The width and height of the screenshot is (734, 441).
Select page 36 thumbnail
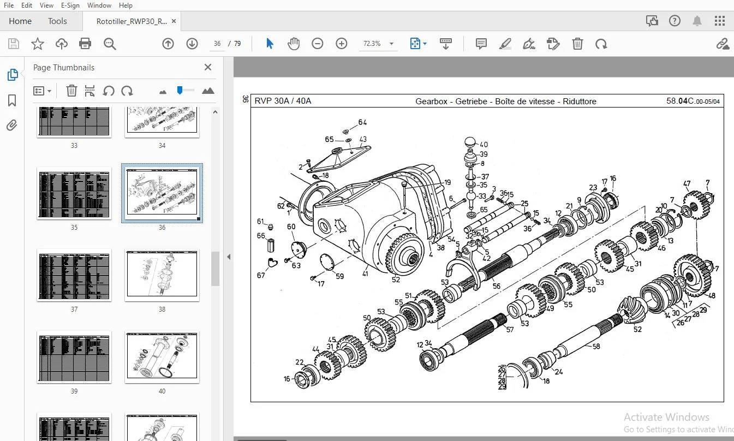162,193
